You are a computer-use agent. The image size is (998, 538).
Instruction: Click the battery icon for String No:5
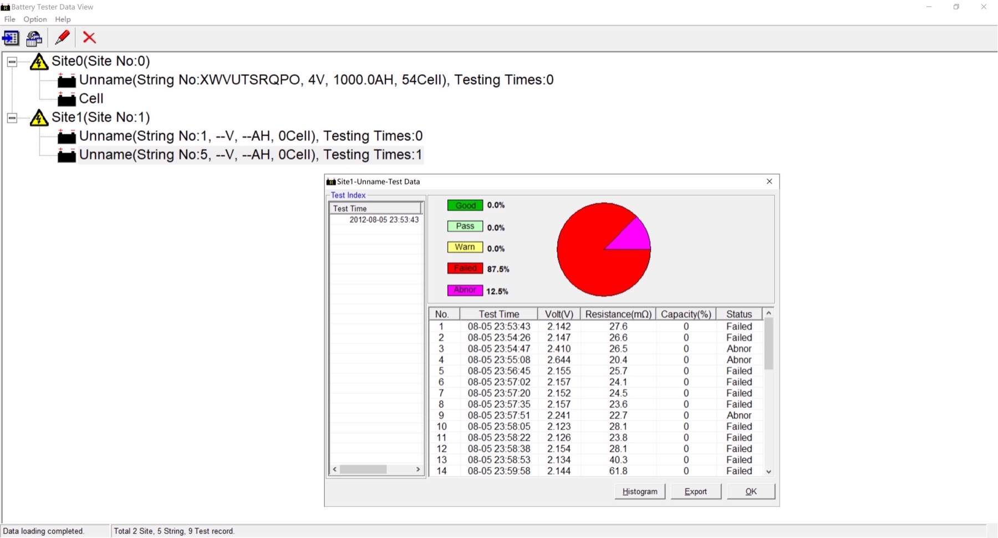(66, 155)
